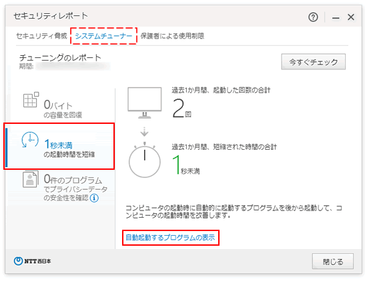Select the 0バイトの容量を回復 item
The width and height of the screenshot is (367, 283).
point(60,105)
